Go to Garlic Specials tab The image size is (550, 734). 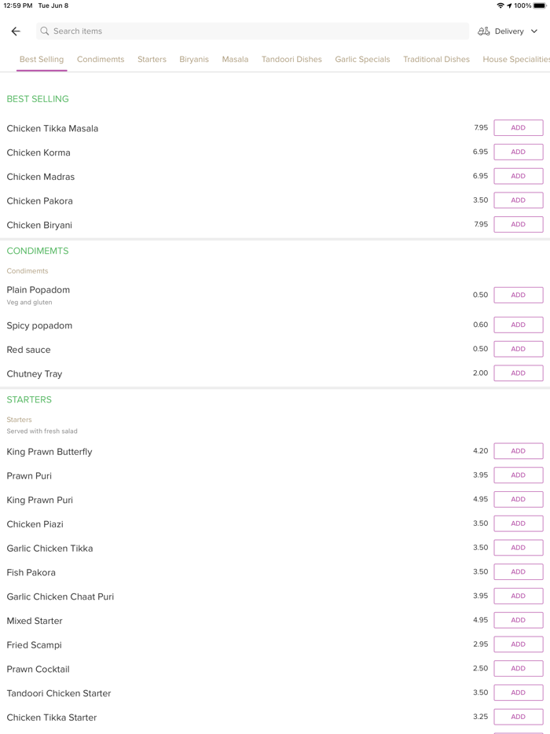click(x=362, y=59)
